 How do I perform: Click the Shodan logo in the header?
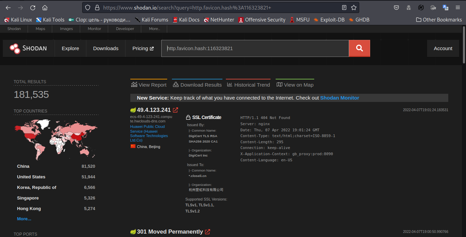coord(28,48)
